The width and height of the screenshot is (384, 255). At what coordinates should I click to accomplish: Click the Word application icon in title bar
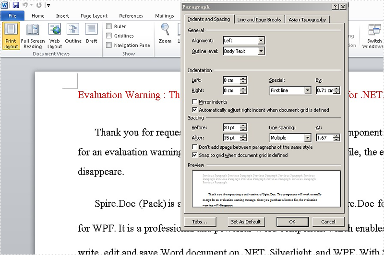click(x=4, y=5)
